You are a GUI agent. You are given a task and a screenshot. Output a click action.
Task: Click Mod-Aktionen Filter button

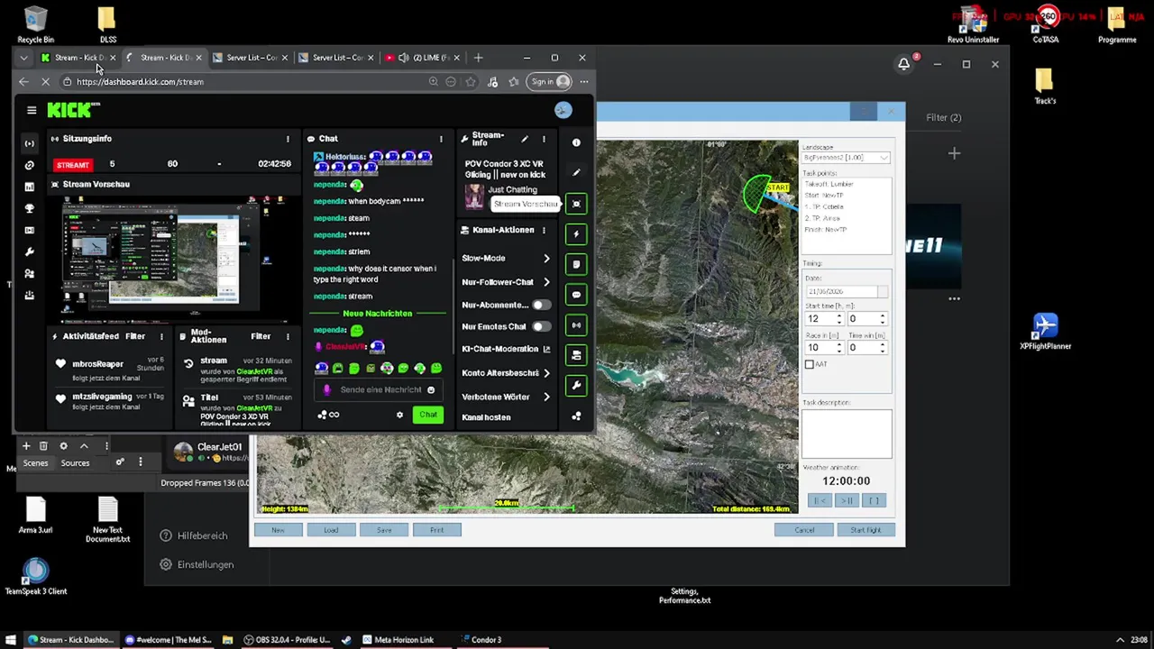[x=261, y=336]
